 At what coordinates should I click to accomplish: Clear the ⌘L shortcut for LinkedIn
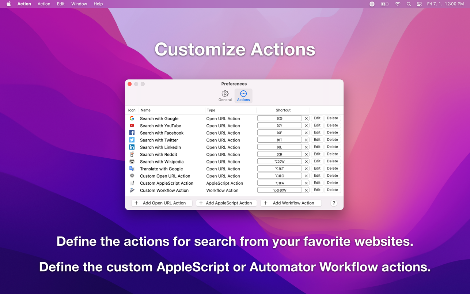click(306, 147)
